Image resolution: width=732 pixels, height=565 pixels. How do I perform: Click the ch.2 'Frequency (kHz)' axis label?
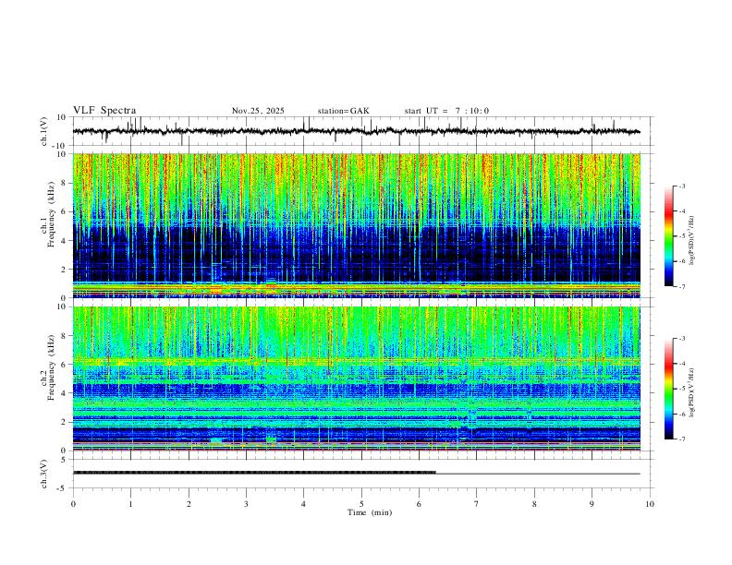click(52, 369)
